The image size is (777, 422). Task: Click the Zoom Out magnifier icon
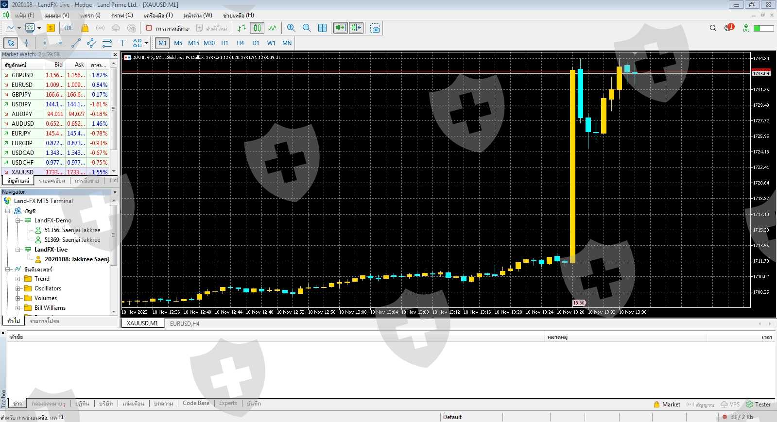(307, 28)
